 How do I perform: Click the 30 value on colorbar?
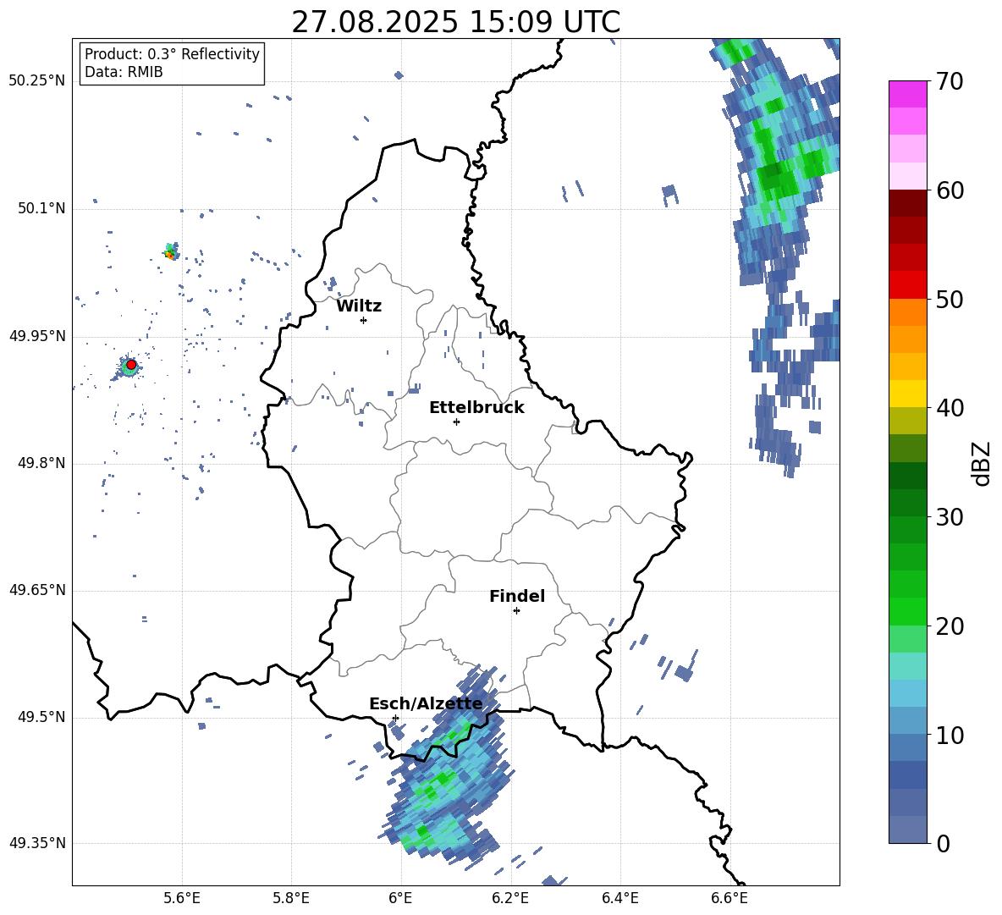click(x=950, y=517)
